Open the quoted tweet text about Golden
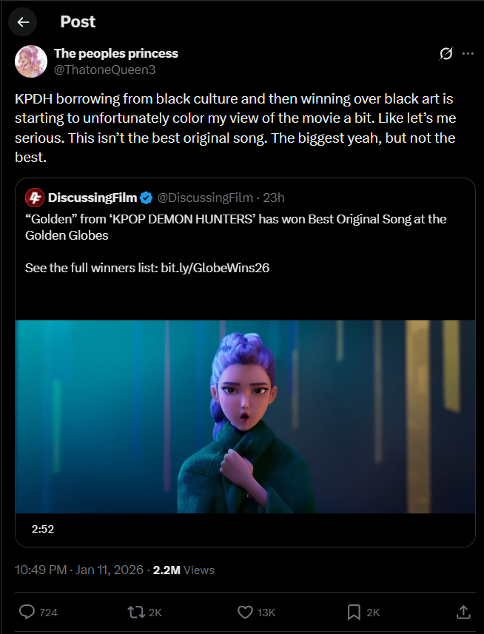The width and height of the screenshot is (484, 634). (235, 227)
